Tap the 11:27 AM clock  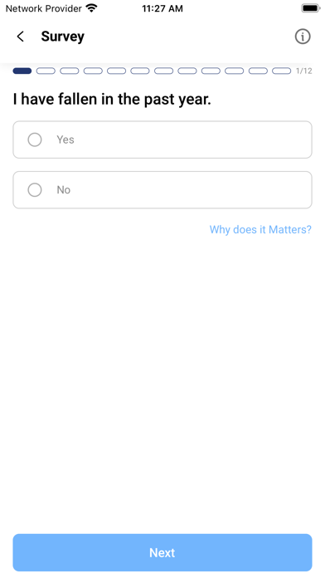(x=162, y=8)
